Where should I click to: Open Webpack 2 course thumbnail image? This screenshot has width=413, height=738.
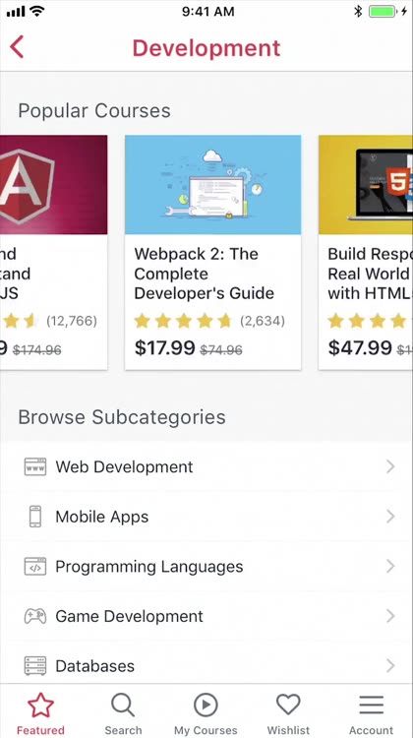pos(212,185)
